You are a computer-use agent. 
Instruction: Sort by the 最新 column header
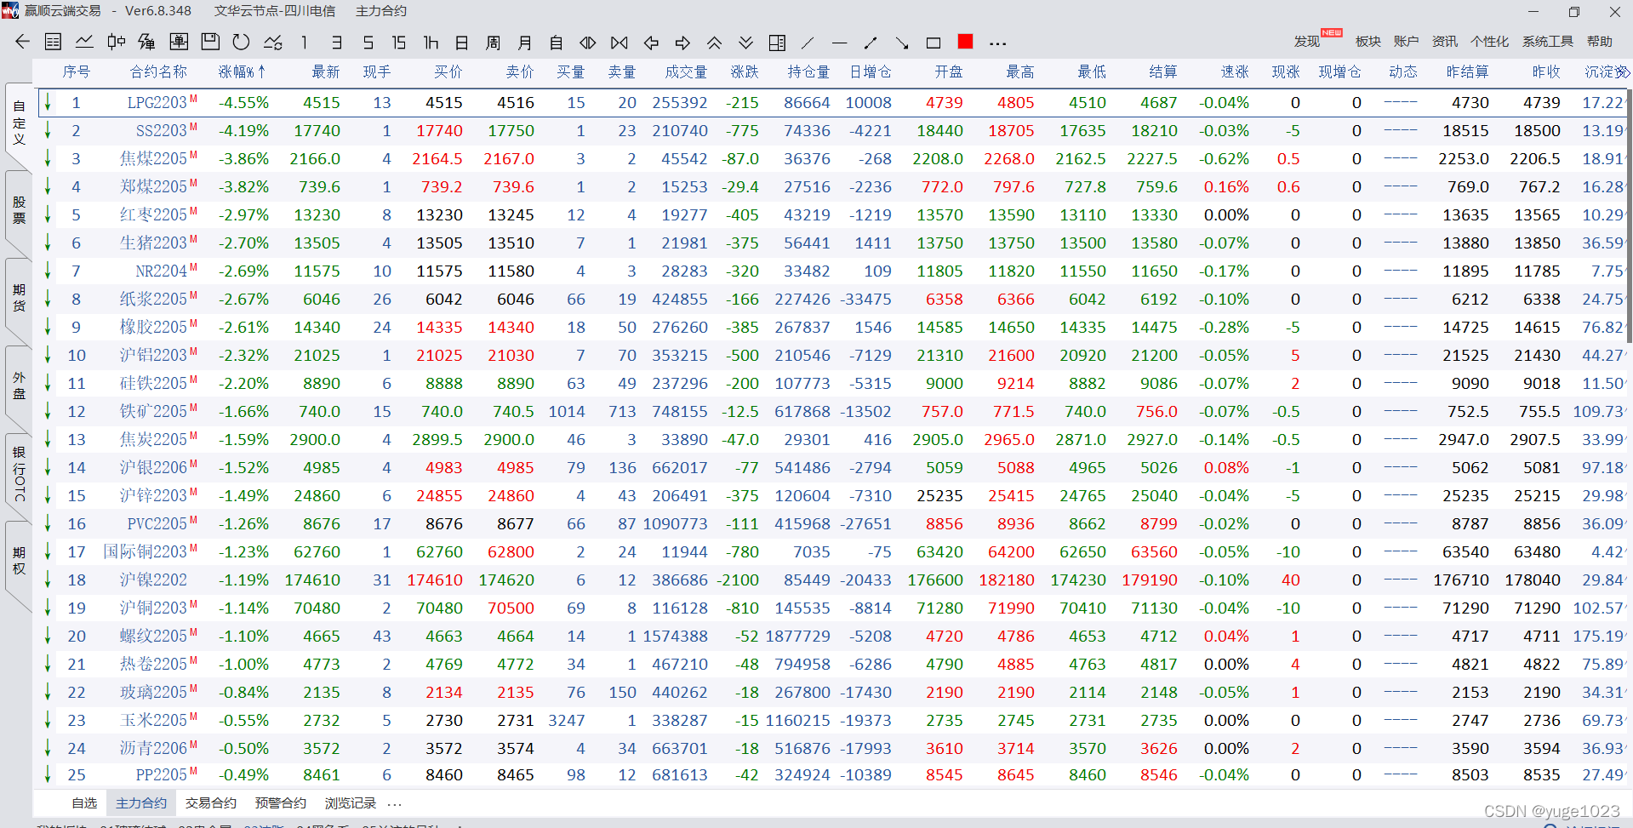coord(325,71)
